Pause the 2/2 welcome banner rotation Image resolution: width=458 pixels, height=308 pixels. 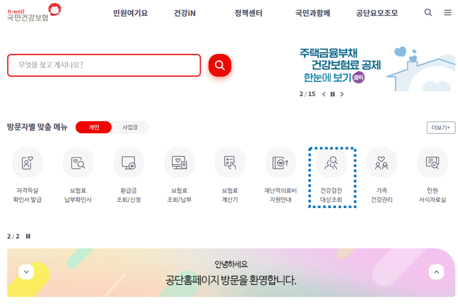coord(28,236)
